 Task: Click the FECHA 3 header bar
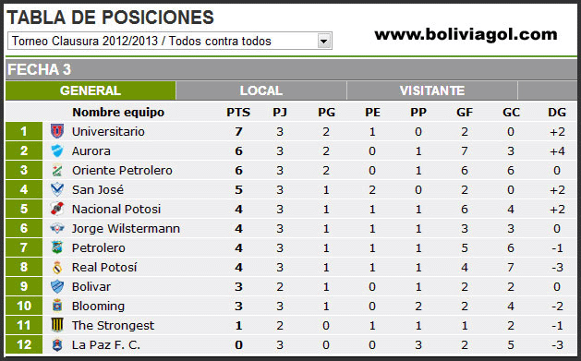pos(291,69)
